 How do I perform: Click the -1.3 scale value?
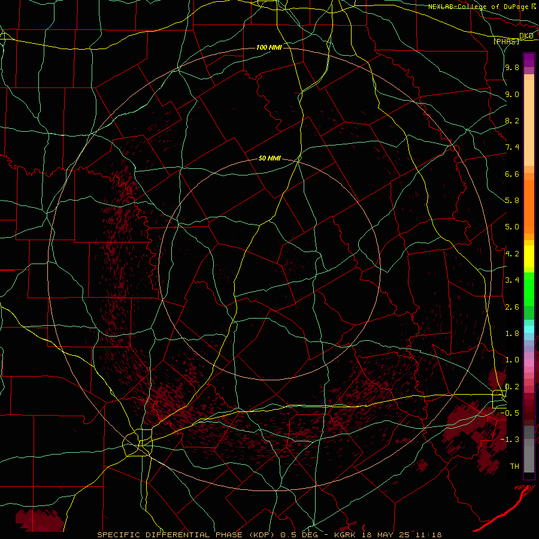point(510,440)
